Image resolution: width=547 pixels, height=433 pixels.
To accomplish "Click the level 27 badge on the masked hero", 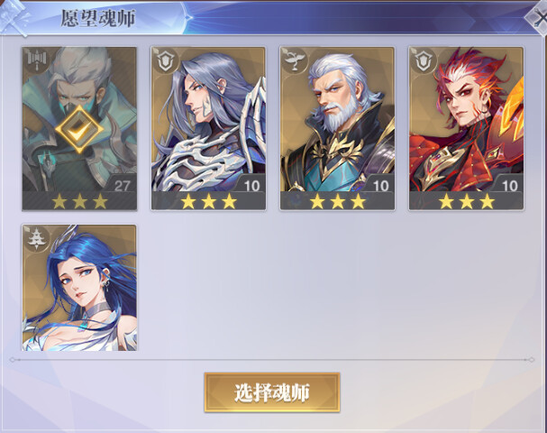I will 122,186.
